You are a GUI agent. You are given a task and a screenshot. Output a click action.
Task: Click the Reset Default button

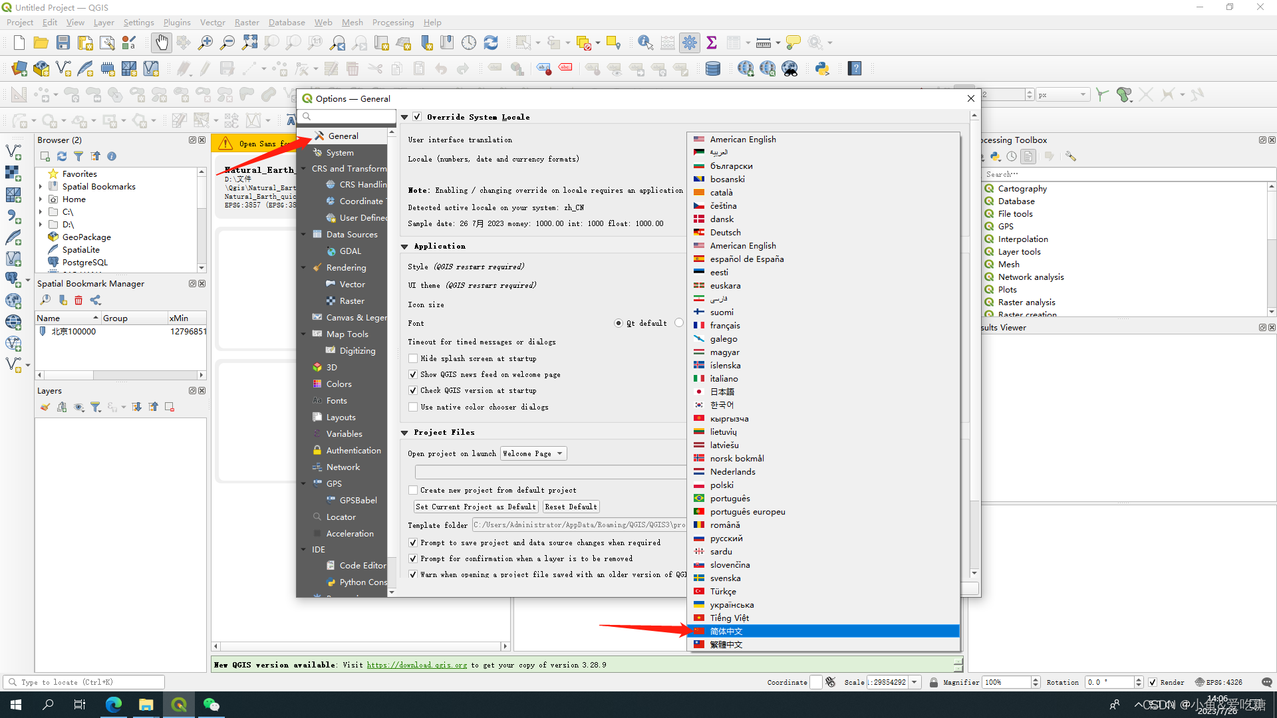[x=571, y=507]
